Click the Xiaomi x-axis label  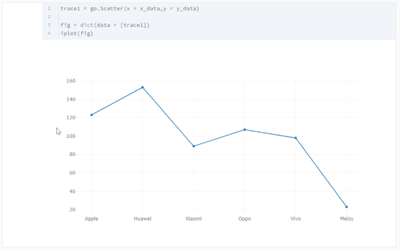pos(193,219)
